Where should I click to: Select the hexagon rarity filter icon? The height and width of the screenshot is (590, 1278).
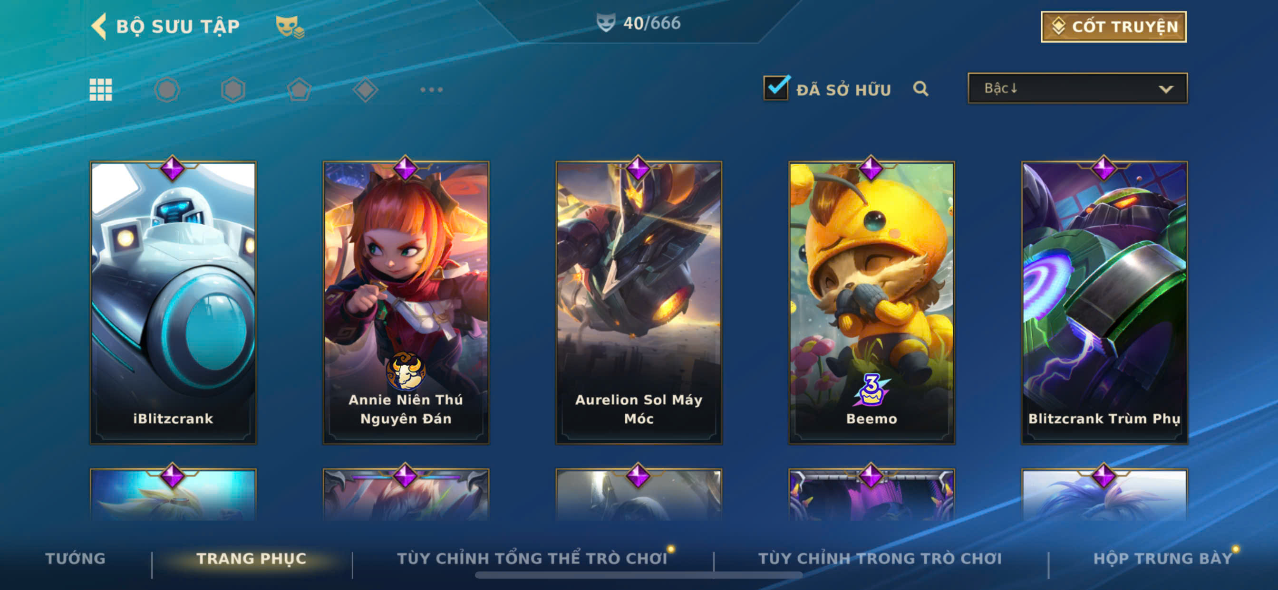[x=233, y=90]
